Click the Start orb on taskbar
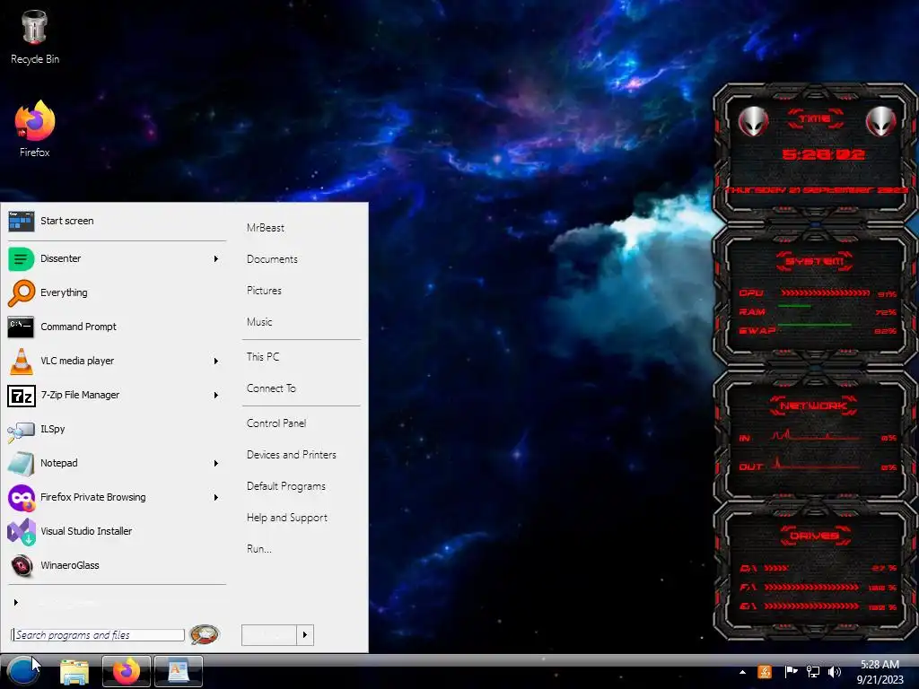This screenshot has height=689, width=919. coord(22,671)
